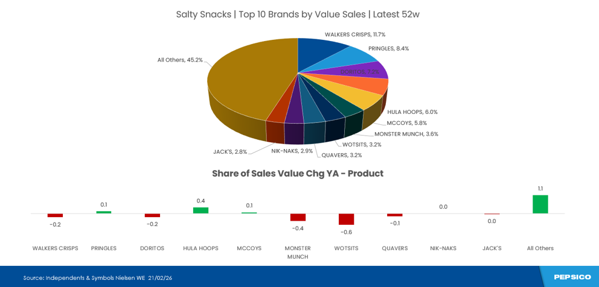Image resolution: width=599 pixels, height=287 pixels.
Task: Select the red Walkers Crisps bar
Action: point(55,215)
